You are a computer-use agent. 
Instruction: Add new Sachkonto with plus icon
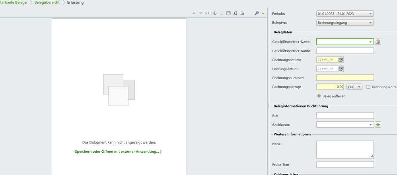(x=378, y=124)
